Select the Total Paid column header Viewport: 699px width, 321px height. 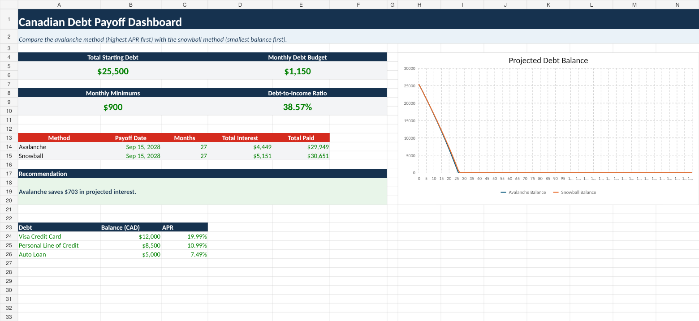click(301, 138)
